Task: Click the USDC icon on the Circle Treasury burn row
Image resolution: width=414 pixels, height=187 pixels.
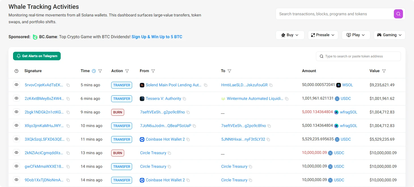Action: [330, 153]
